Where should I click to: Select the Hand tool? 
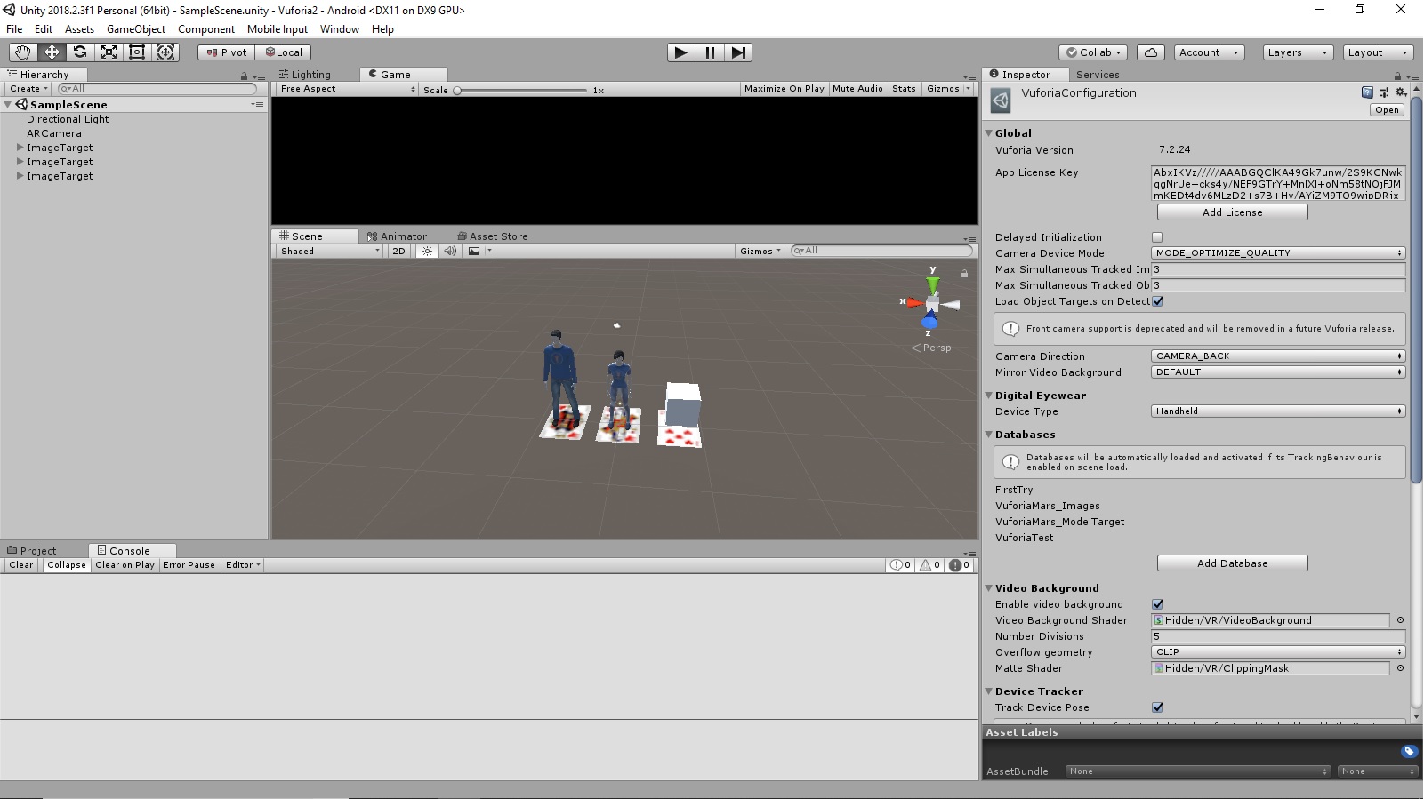point(22,52)
